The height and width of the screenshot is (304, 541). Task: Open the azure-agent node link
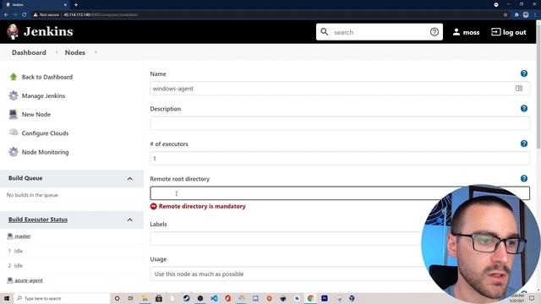(x=29, y=280)
